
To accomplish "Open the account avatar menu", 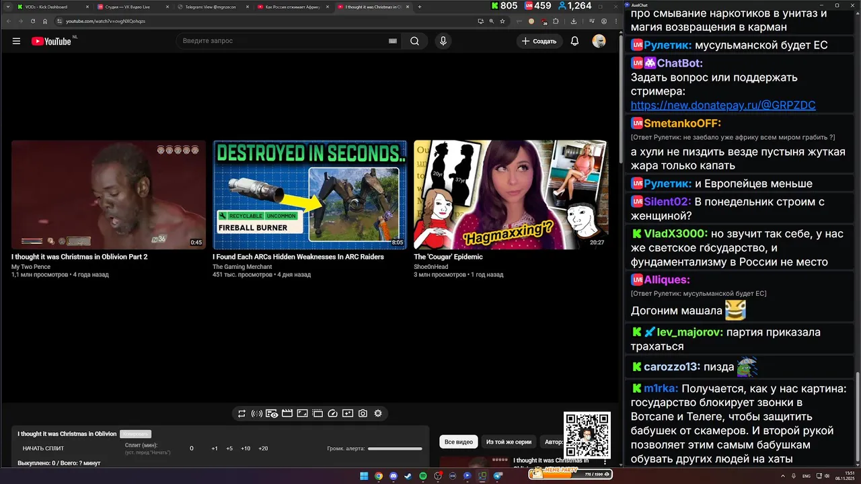I will [599, 41].
